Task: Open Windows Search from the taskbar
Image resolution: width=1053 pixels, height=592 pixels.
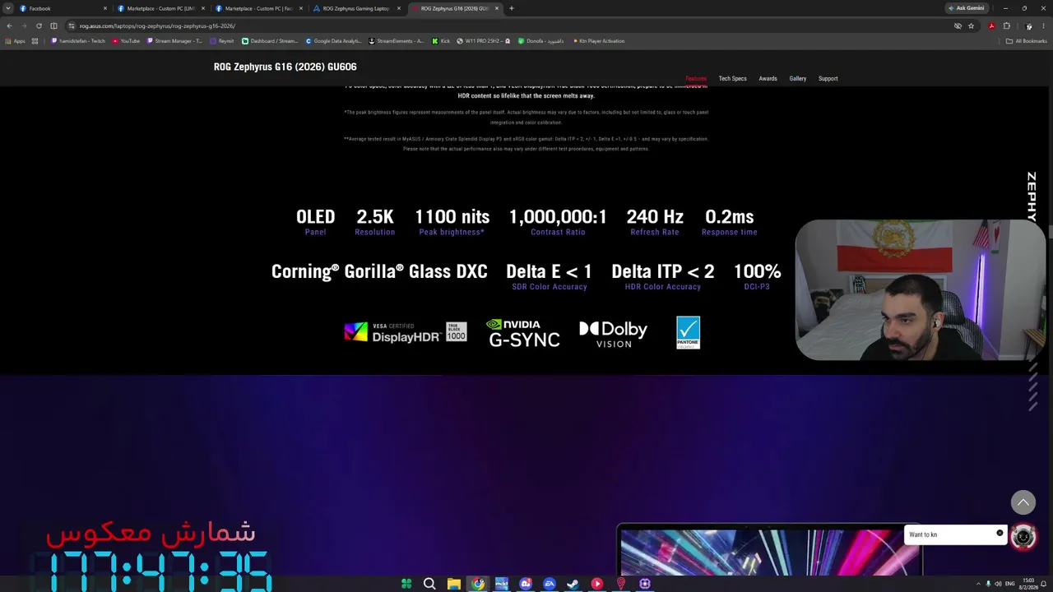Action: [429, 584]
